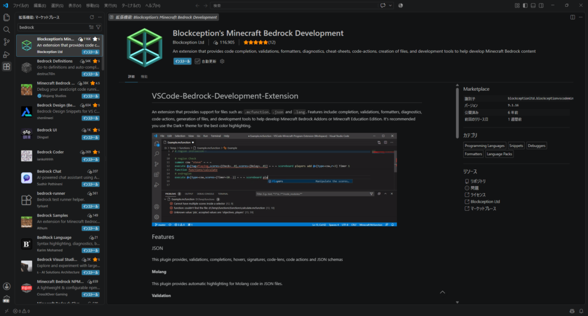The image size is (588, 316).
Task: Select the Extensions view icon
Action: (6, 67)
